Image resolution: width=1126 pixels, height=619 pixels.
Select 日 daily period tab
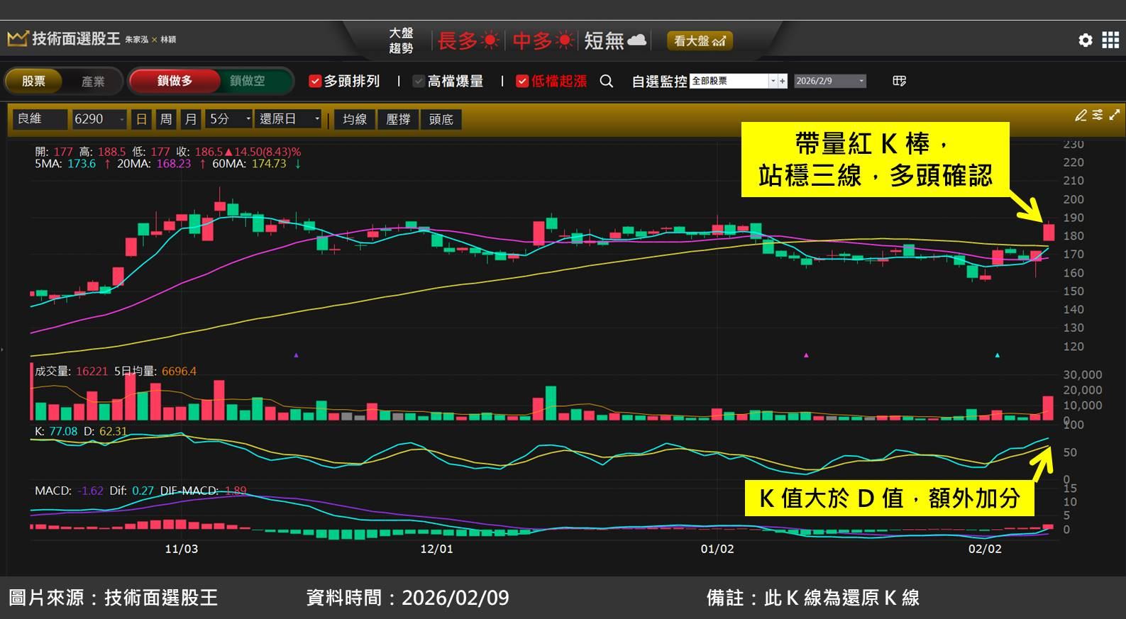tap(142, 119)
